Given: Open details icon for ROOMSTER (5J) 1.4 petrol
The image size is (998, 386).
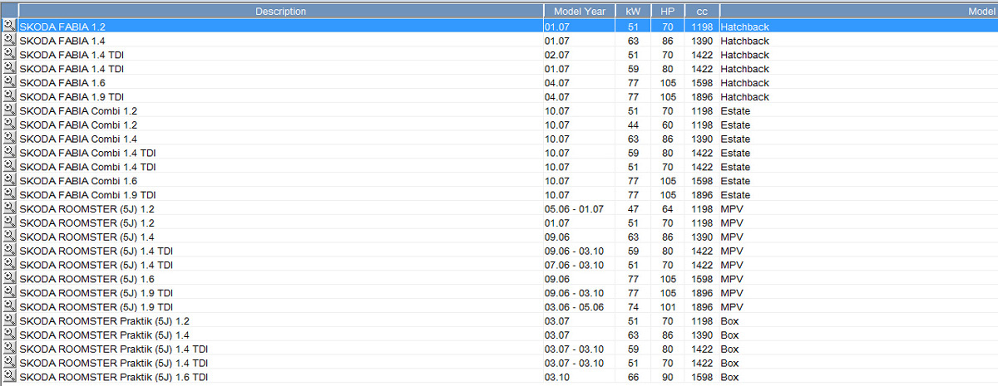Looking at the screenshot, I should [x=8, y=237].
